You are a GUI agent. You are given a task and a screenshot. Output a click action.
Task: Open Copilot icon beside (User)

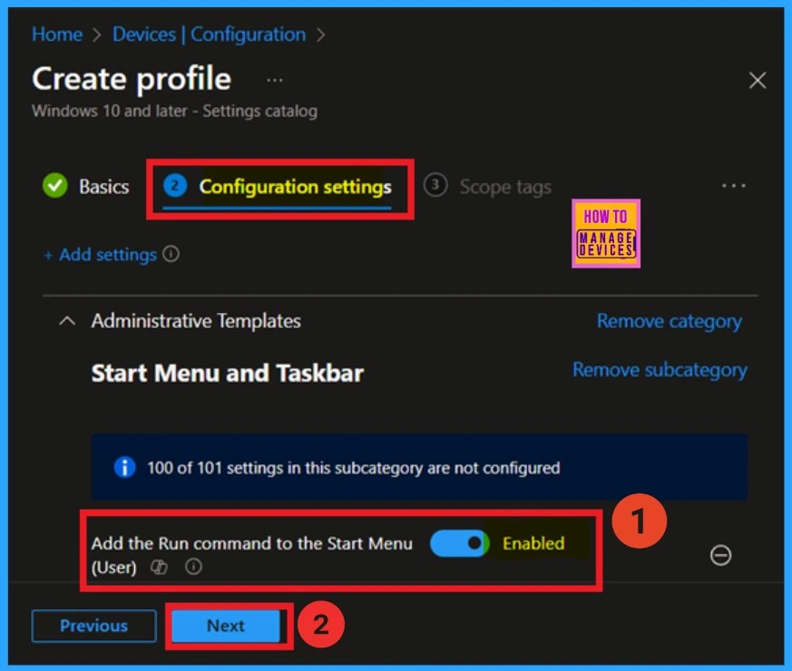[x=159, y=568]
